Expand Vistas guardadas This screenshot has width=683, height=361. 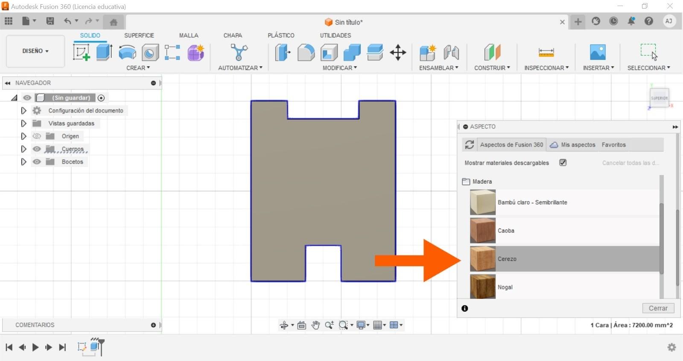point(23,123)
